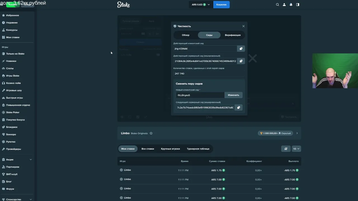Open Мои ставки in the sidebar
This screenshot has height=201, width=358.
[x=13, y=37]
